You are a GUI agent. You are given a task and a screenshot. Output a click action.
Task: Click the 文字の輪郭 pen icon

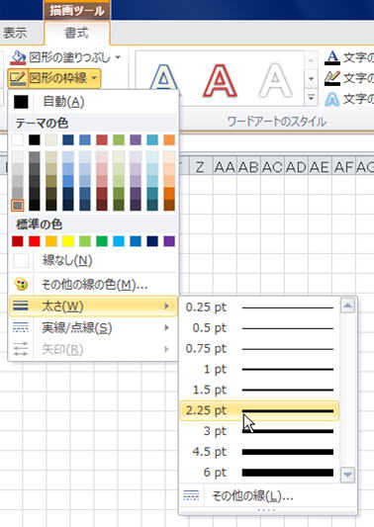point(332,78)
